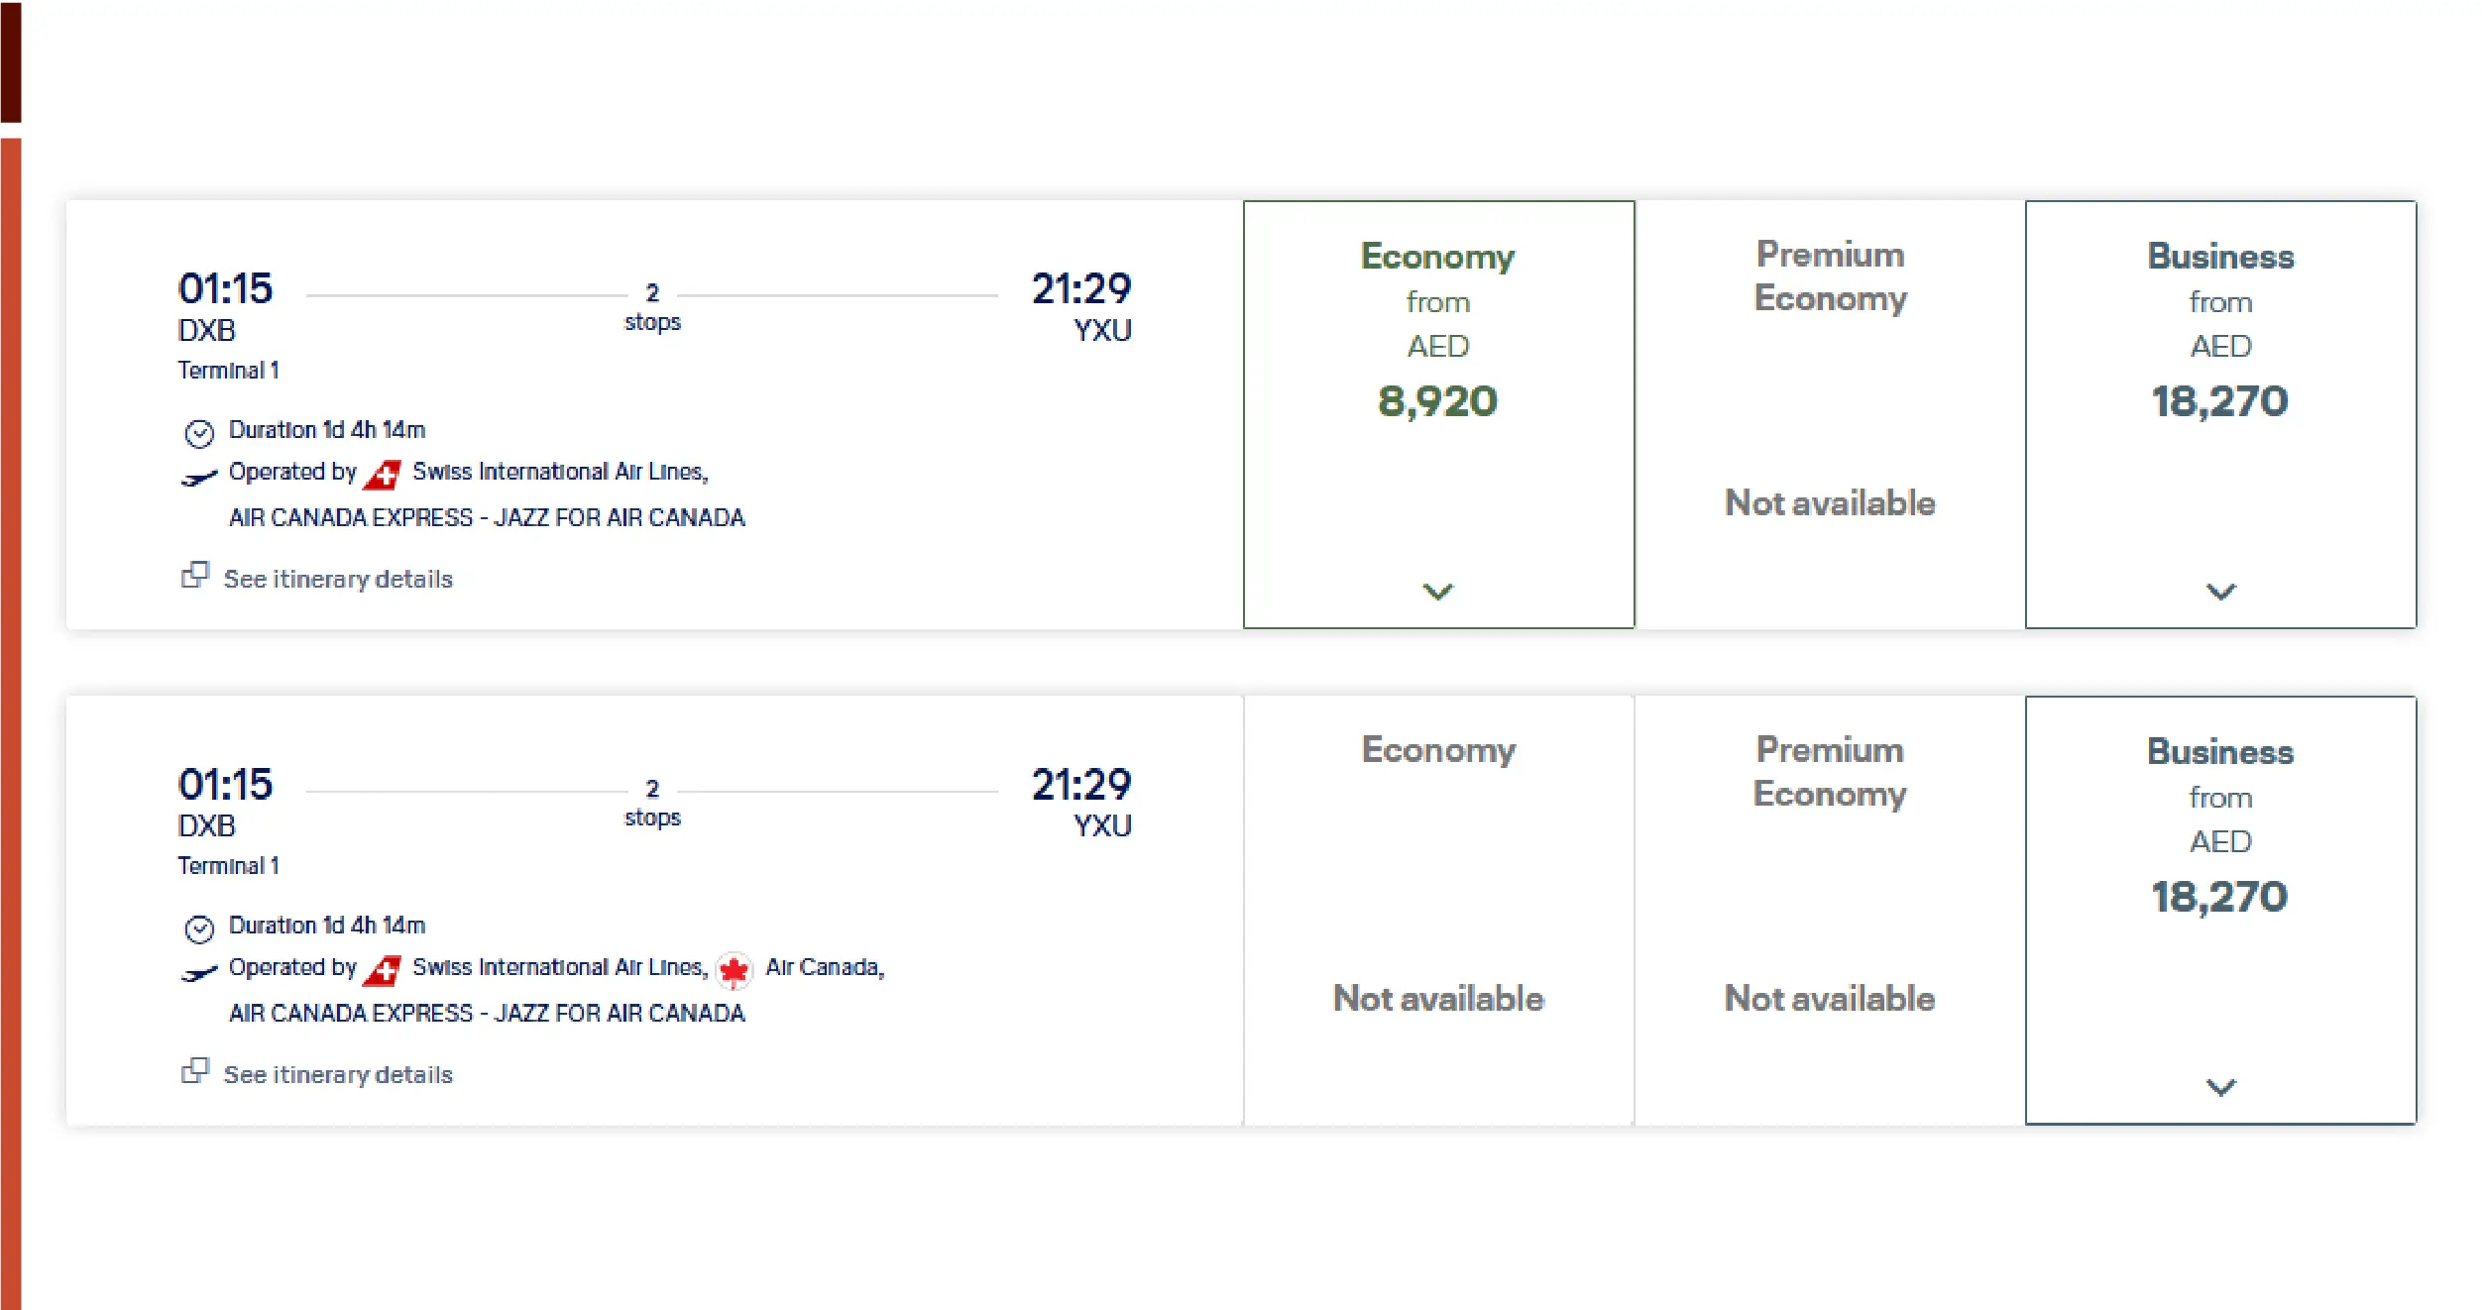
Task: Click the airplane icon beside first Operated by
Action: (199, 479)
